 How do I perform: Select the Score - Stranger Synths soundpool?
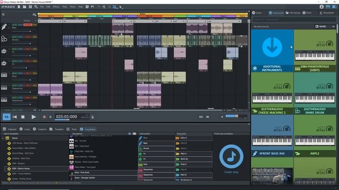pos(103,178)
